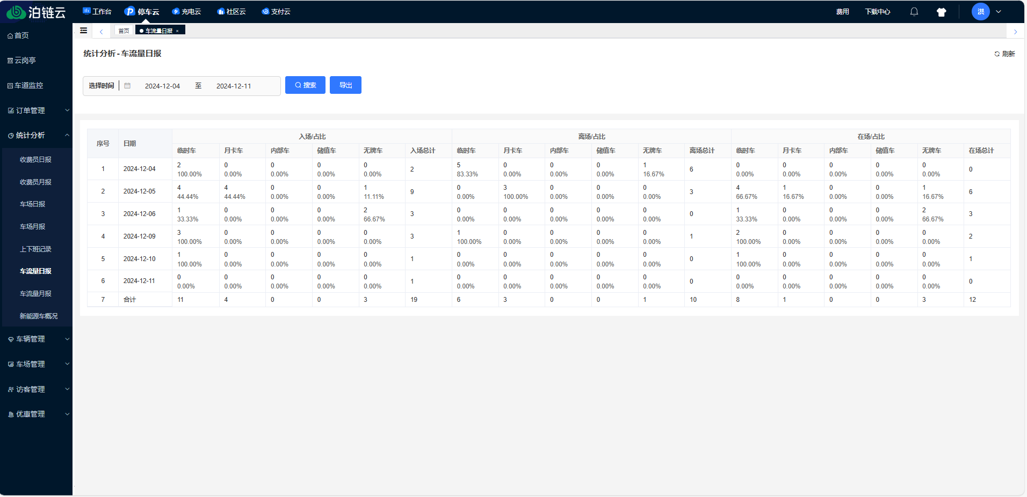The image size is (1027, 497).
Task: Click the end date 2024-12-11 field
Action: click(234, 86)
